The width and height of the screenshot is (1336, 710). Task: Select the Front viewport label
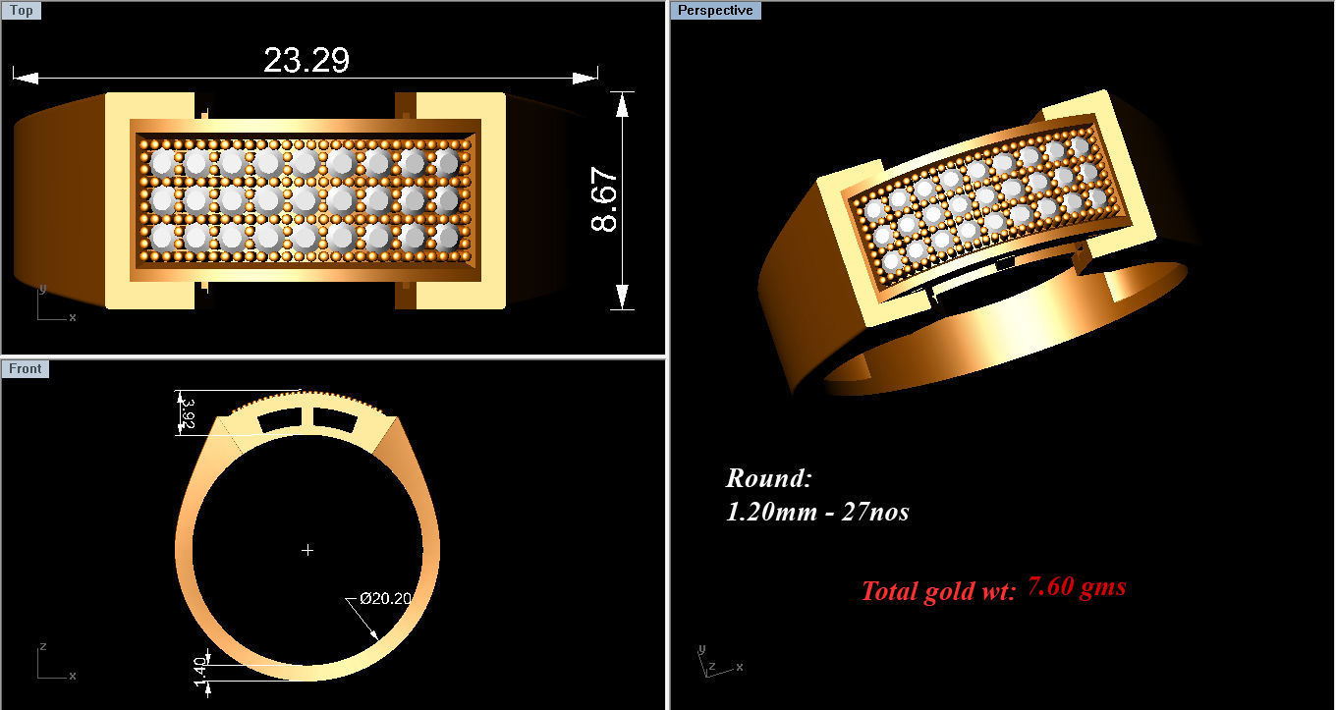tap(26, 368)
